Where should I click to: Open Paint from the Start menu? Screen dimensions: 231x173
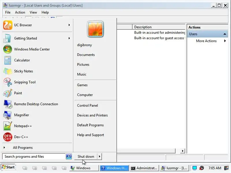(37, 93)
